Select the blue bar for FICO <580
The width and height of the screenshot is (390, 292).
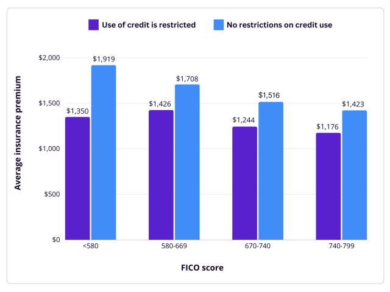[x=104, y=152]
